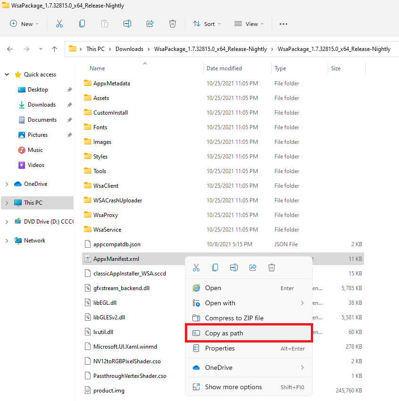Image resolution: width=399 pixels, height=401 pixels.
Task: Open Downloads in Quick access
Action: [42, 105]
